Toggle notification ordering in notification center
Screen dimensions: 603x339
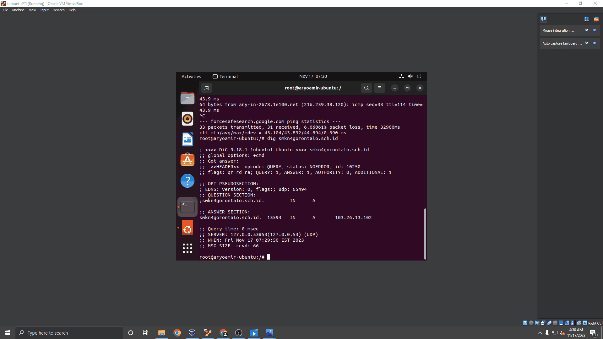point(586,19)
